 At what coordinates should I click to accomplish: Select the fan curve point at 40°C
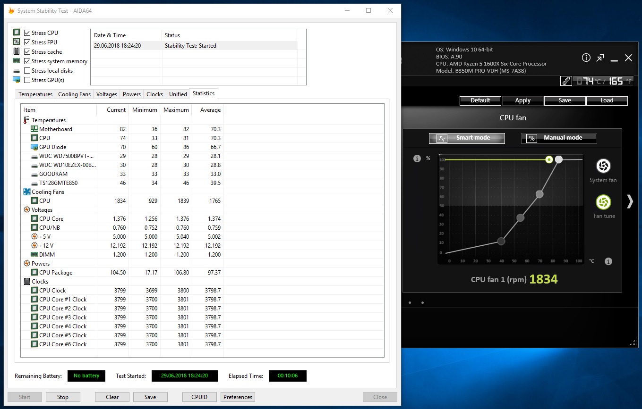coord(501,242)
